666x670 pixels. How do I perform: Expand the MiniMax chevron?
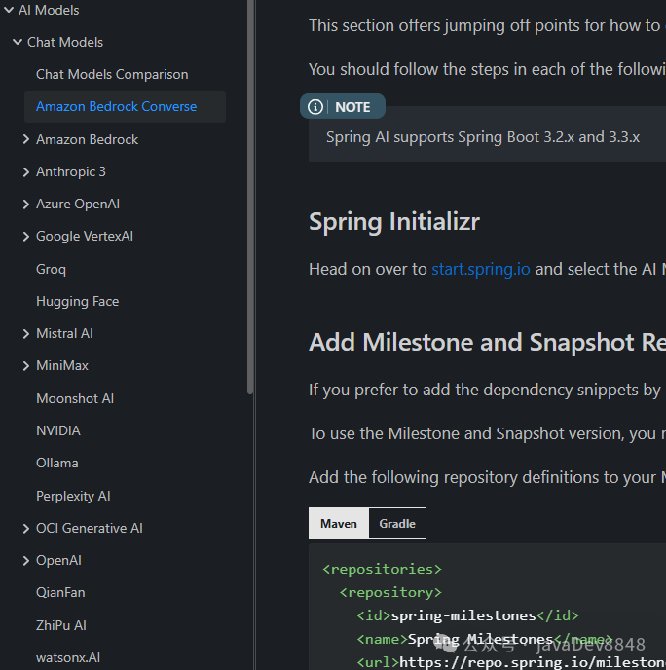[x=26, y=365]
